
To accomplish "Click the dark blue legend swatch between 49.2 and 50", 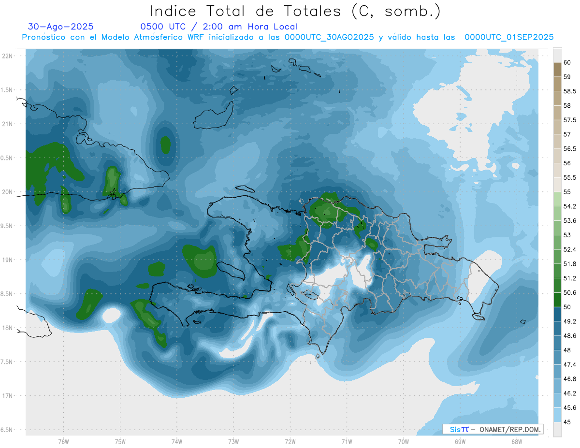I will pyautogui.click(x=557, y=314).
